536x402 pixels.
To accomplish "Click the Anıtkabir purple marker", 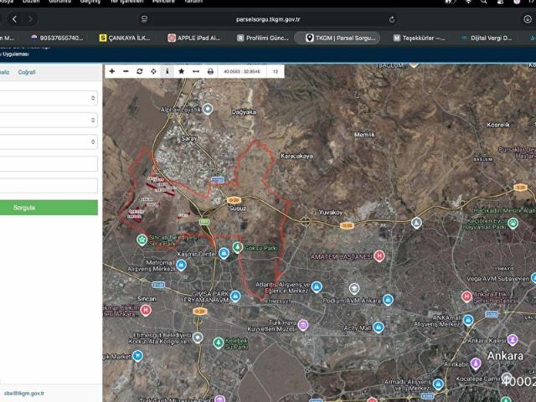I will [x=476, y=363].
